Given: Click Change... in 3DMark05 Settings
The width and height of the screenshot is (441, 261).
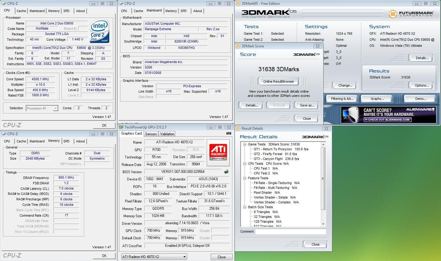Looking at the screenshot, I should point(345,85).
